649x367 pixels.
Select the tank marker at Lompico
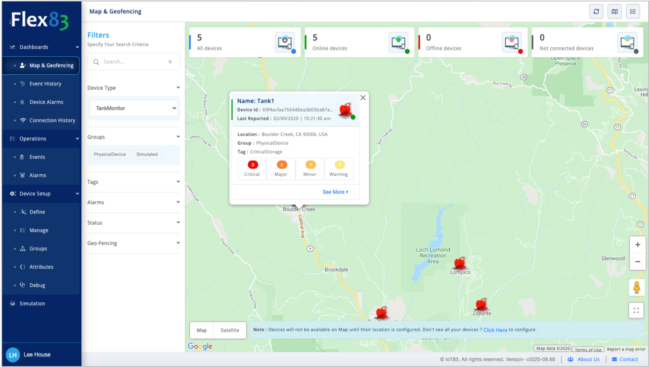[x=460, y=264]
